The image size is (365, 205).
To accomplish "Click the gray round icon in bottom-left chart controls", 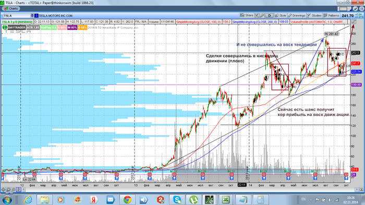I will click(x=14, y=189).
